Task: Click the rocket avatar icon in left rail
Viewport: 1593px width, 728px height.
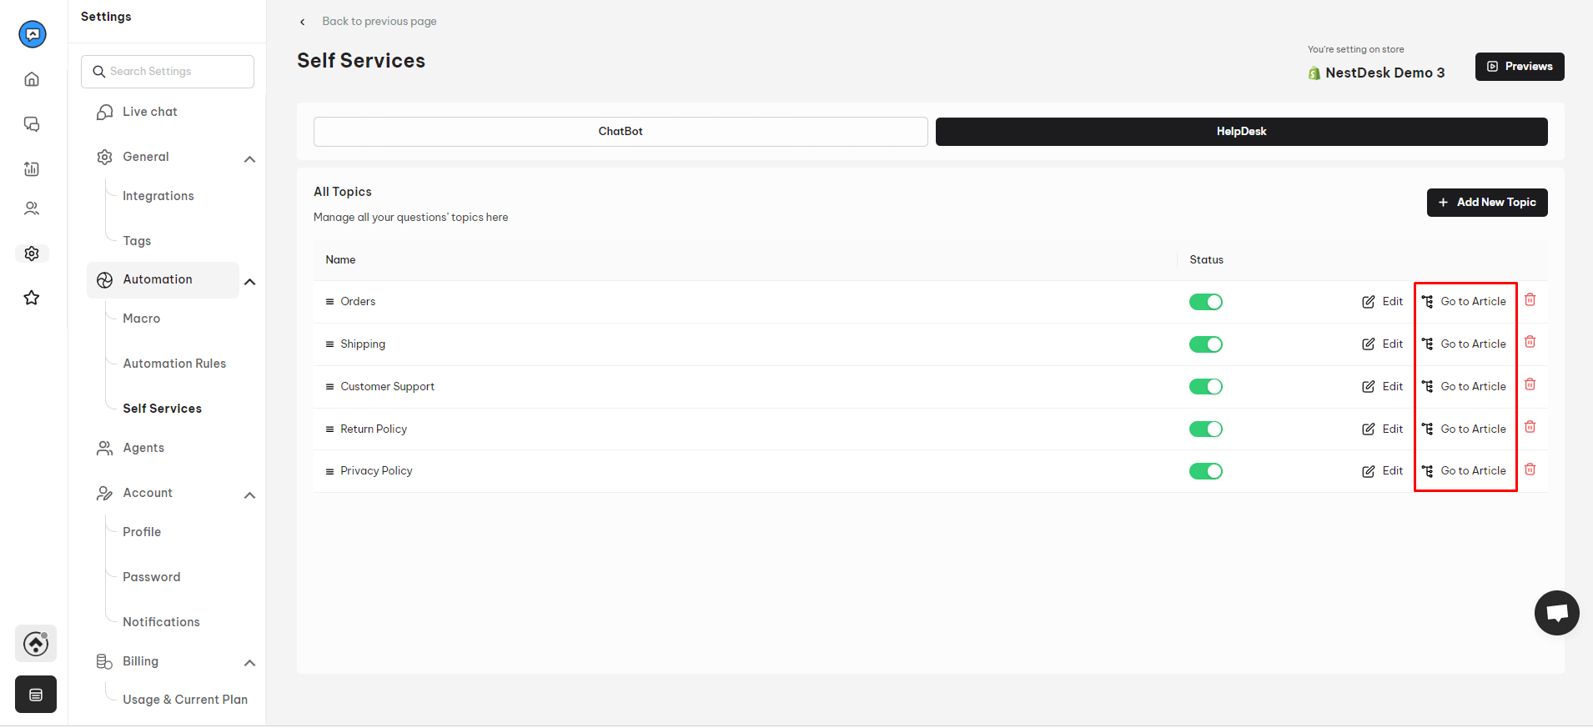Action: (36, 644)
